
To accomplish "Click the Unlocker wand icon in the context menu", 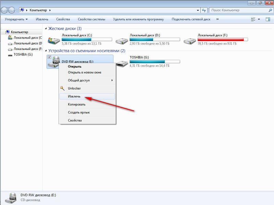I will (62, 88).
